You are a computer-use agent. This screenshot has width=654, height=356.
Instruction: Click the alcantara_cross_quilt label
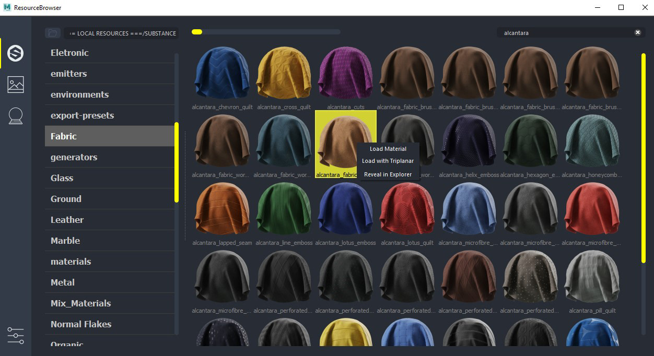tap(284, 107)
